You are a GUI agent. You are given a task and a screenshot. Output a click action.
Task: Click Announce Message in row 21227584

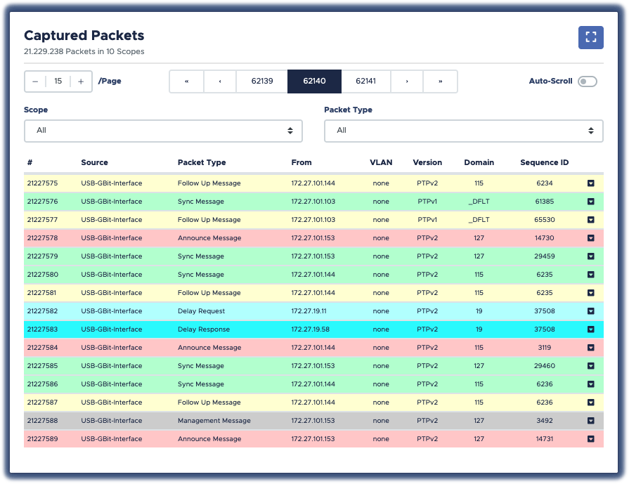click(x=209, y=348)
